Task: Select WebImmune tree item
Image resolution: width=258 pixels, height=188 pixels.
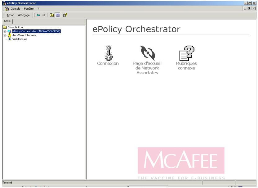Action: (x=20, y=39)
